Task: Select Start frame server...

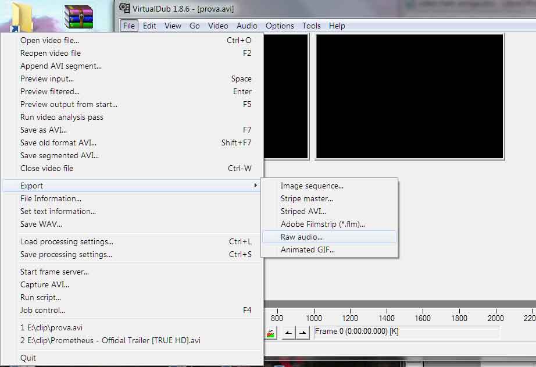Action: point(131,272)
